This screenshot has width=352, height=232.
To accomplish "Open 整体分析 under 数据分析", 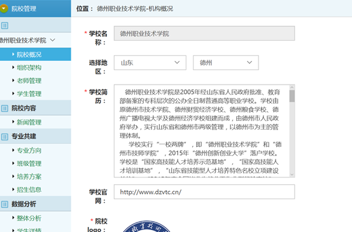I will (x=29, y=218).
